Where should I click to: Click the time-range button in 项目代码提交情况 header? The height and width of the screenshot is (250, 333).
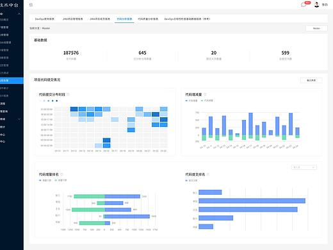tap(311, 80)
